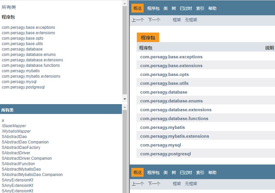
Task: Open 树 in the top navigation bar
Action: pyautogui.click(x=174, y=8)
